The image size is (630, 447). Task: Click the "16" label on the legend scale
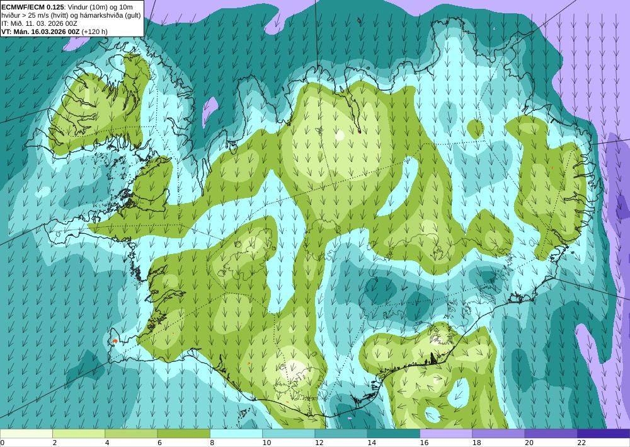tap(424, 443)
